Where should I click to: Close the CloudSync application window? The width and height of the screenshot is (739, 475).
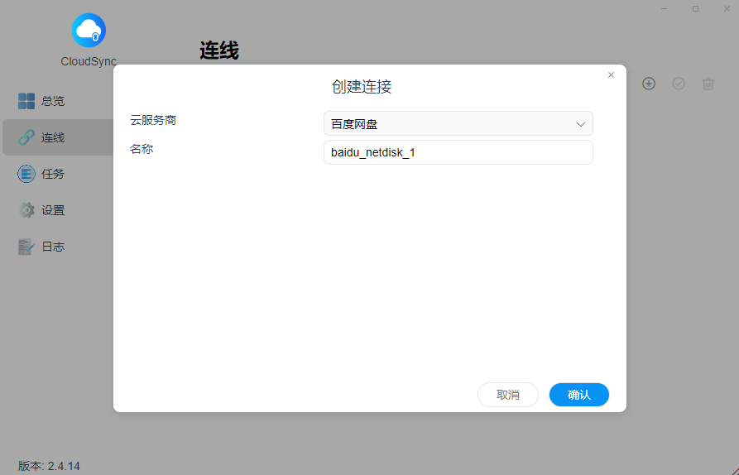coord(725,8)
